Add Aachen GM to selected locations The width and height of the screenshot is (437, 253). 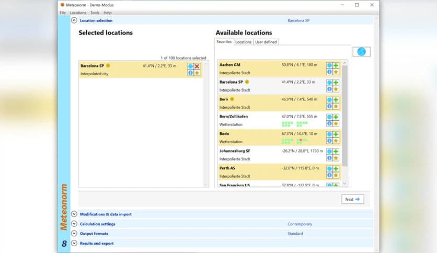(336, 65)
